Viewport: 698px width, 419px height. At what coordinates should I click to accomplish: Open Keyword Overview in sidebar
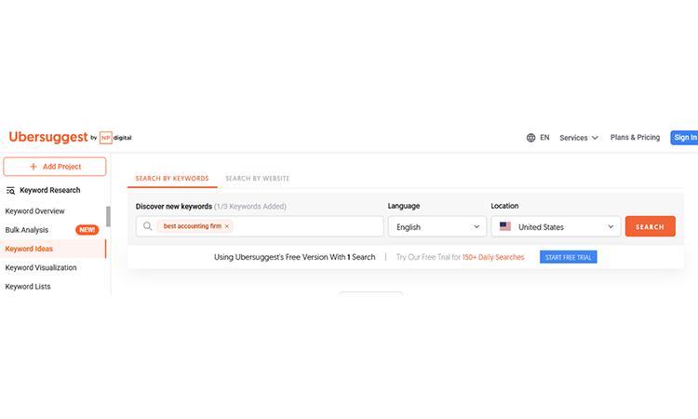(34, 211)
